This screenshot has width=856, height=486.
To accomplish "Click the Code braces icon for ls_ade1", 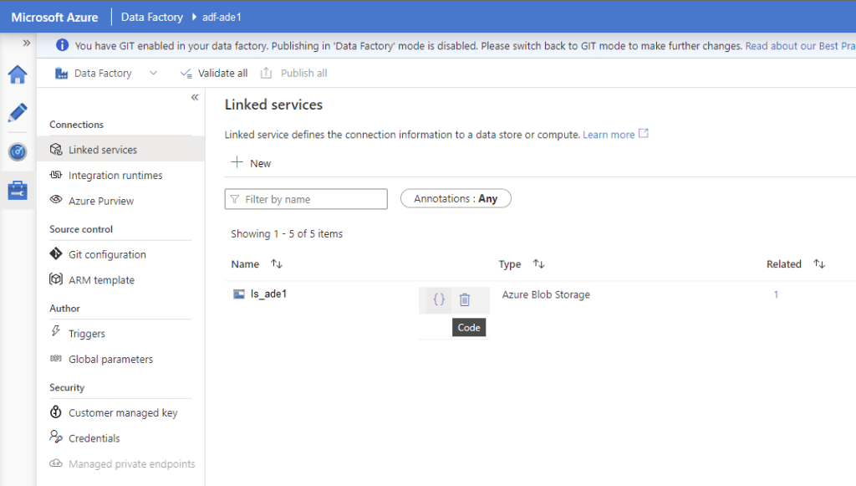I will click(439, 299).
